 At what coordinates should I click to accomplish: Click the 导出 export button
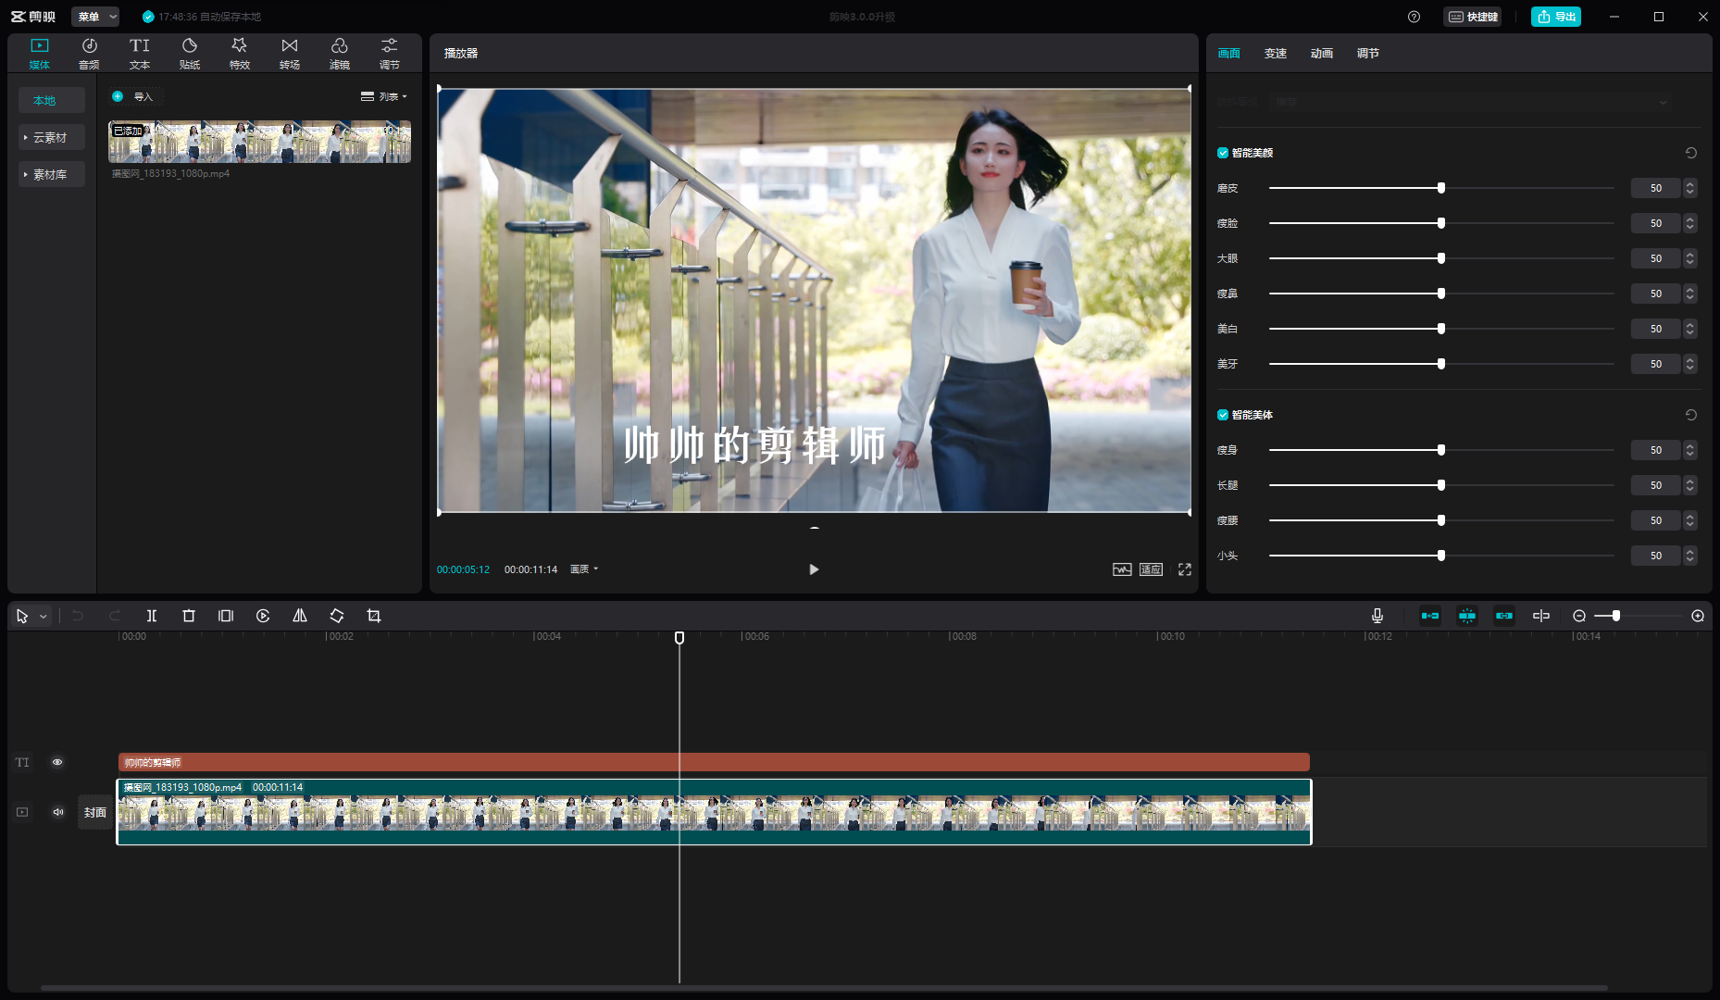click(x=1556, y=17)
